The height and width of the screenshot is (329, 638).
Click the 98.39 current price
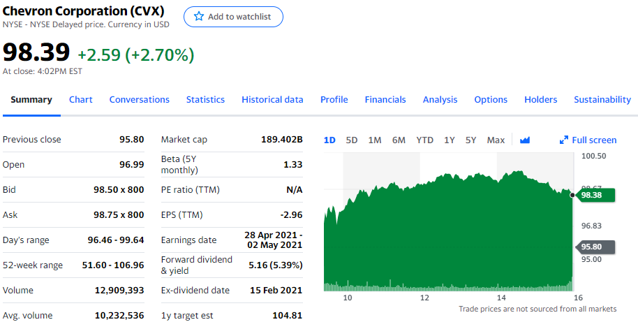[36, 52]
